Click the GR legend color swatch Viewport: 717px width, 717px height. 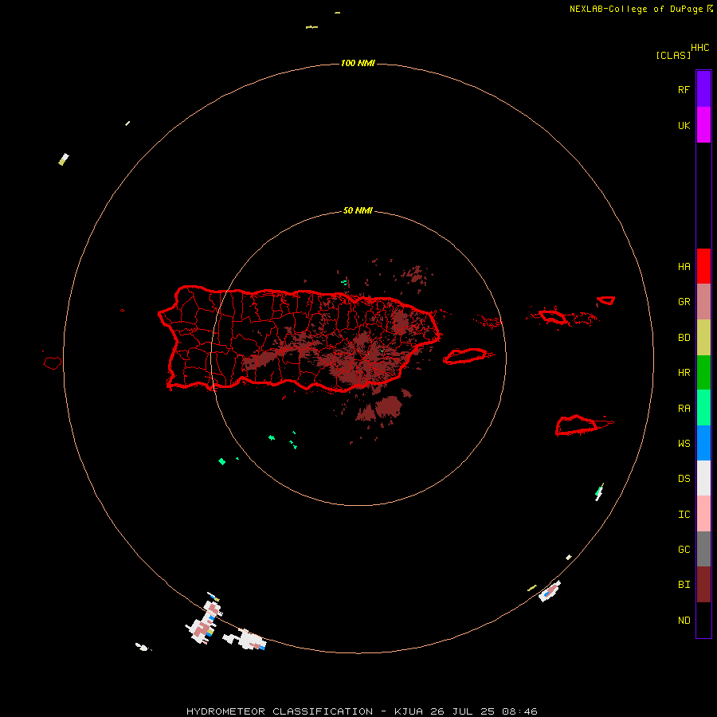703,301
